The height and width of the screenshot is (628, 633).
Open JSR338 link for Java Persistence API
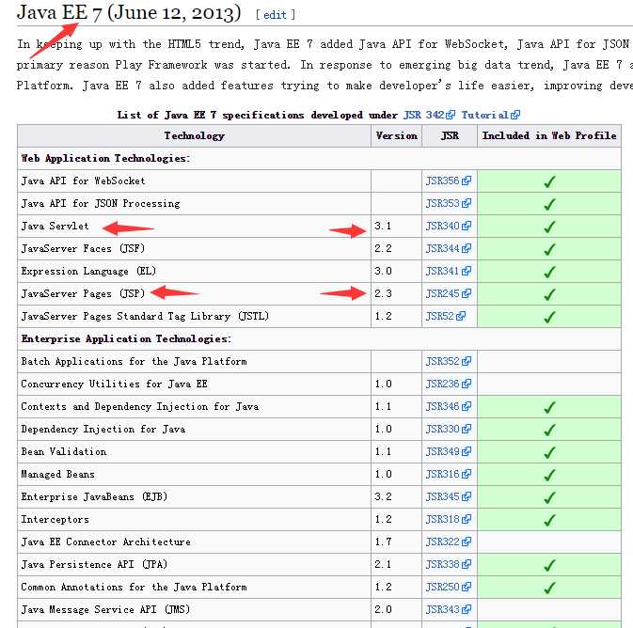(x=442, y=565)
